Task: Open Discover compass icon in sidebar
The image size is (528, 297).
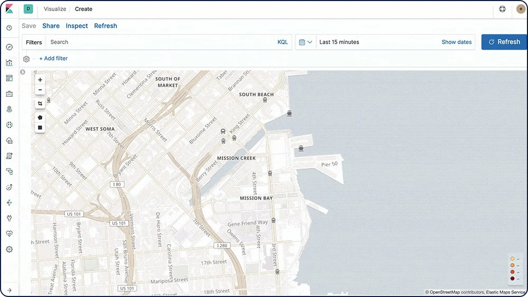Action: pyautogui.click(x=10, y=47)
